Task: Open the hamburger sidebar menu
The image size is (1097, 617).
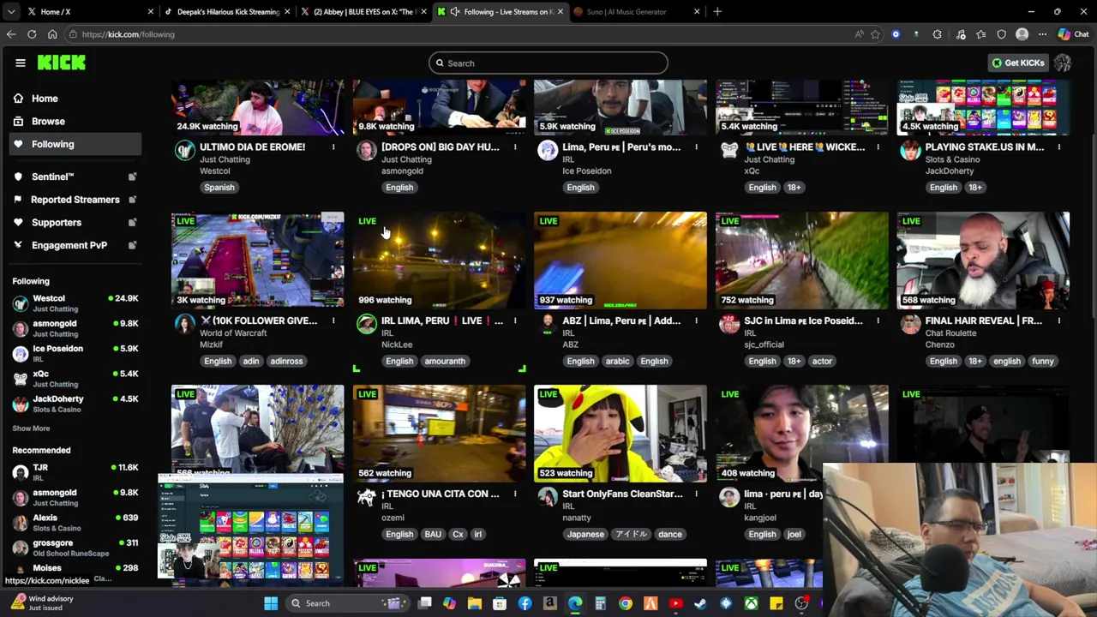Action: (x=21, y=63)
